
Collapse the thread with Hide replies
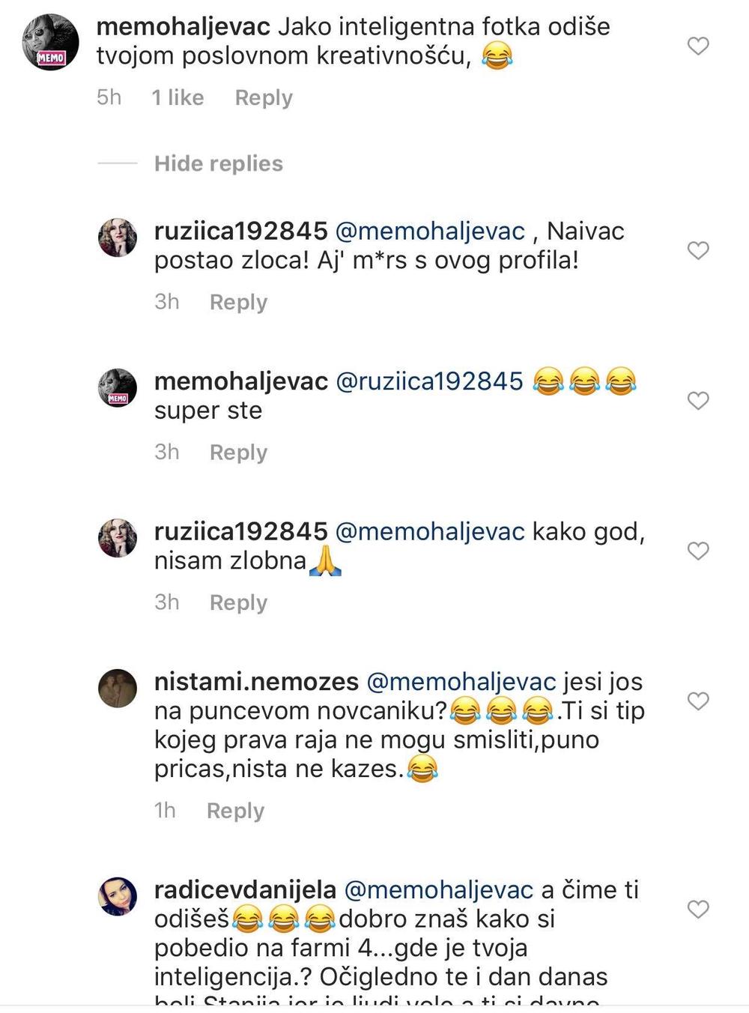click(218, 163)
